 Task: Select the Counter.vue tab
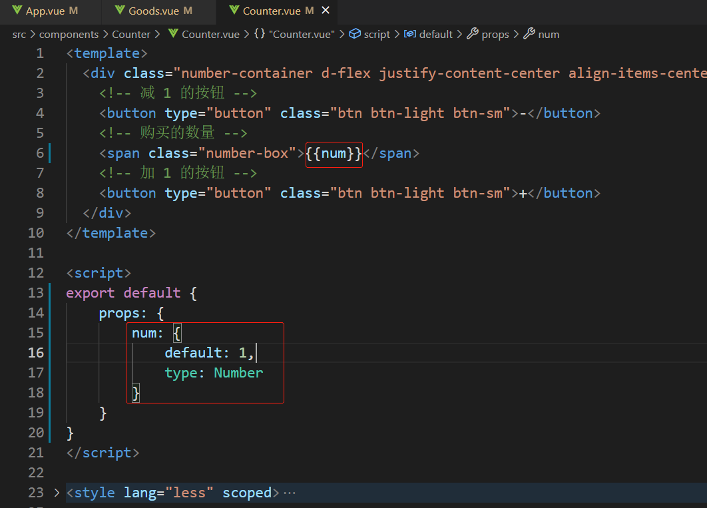point(272,11)
